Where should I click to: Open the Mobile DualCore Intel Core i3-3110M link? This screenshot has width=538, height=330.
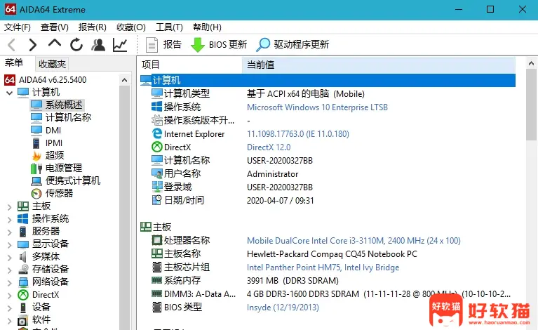[354, 241]
